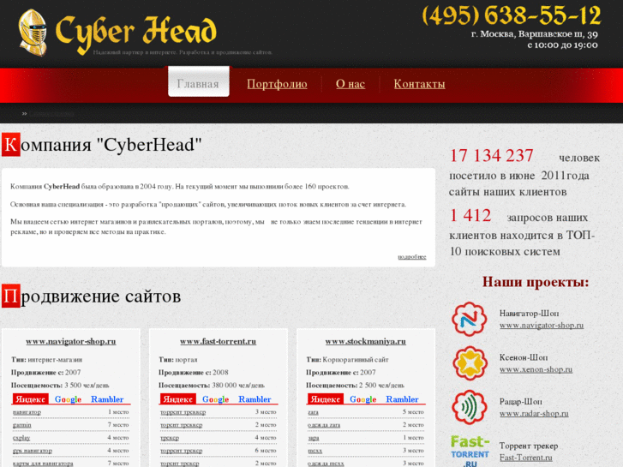Image resolution: width=623 pixels, height=467 pixels.
Task: Click the visitor count 17 134 237
Action: 491,155
